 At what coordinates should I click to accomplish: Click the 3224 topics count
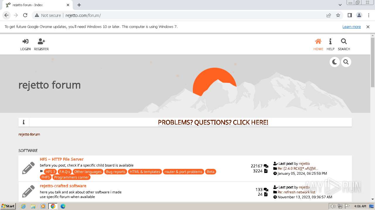(x=258, y=171)
